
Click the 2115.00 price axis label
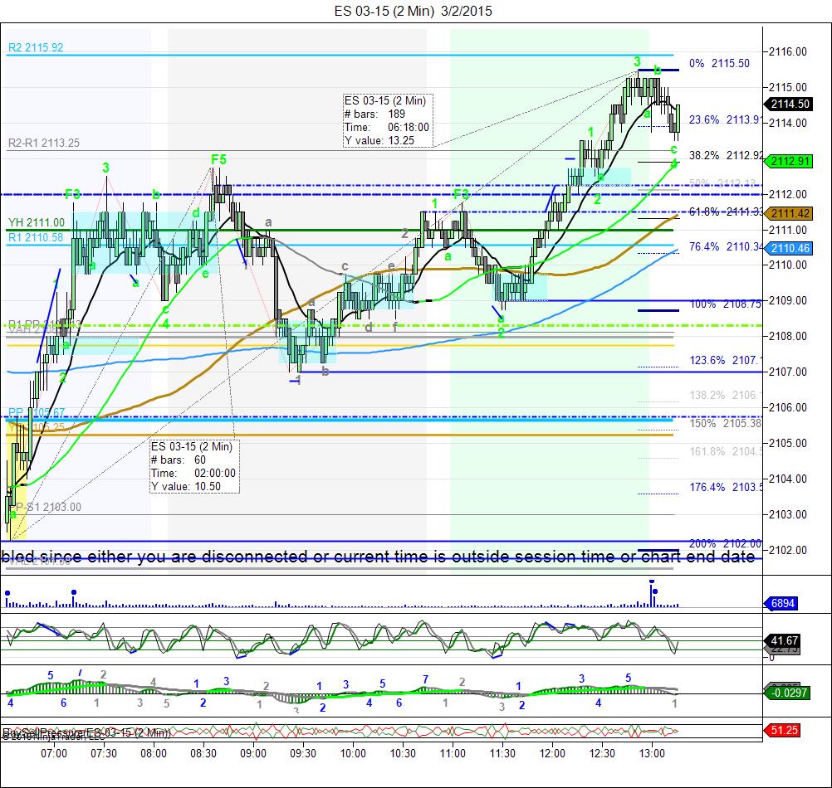[788, 87]
